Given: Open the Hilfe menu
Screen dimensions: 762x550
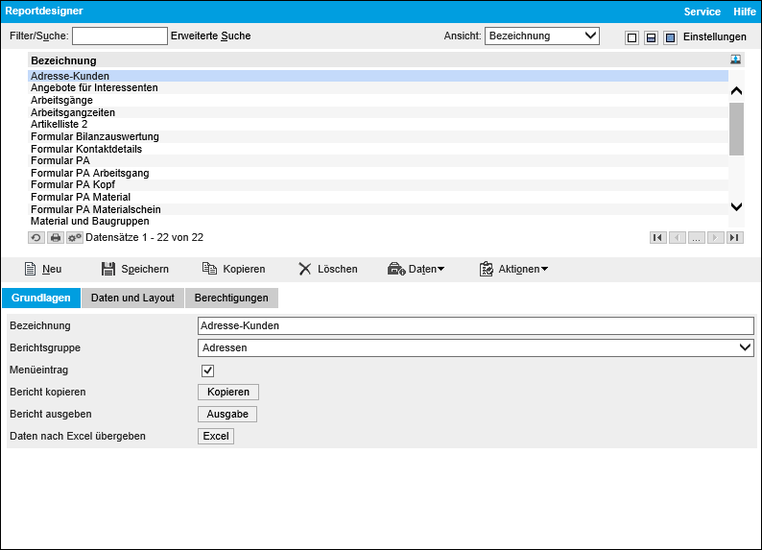Looking at the screenshot, I should (x=745, y=12).
